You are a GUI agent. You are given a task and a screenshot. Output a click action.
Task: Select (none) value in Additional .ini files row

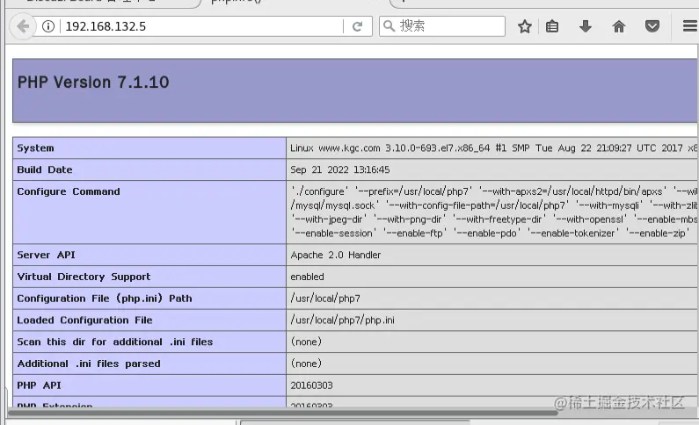click(306, 364)
